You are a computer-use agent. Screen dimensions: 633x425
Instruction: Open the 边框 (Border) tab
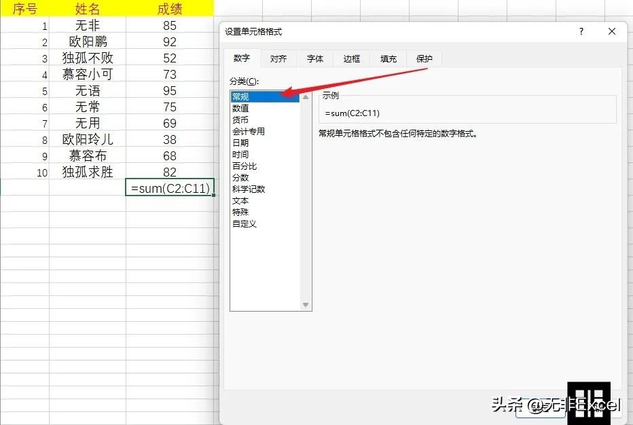point(351,58)
